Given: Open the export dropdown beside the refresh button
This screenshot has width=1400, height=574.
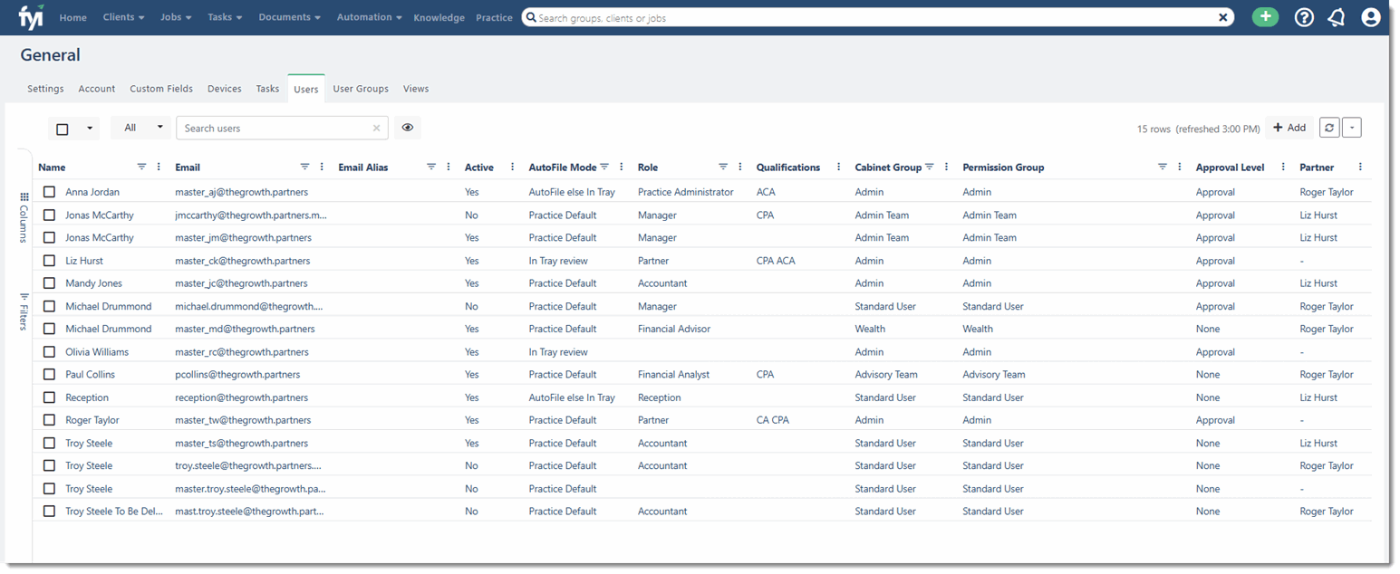Looking at the screenshot, I should click(x=1351, y=127).
